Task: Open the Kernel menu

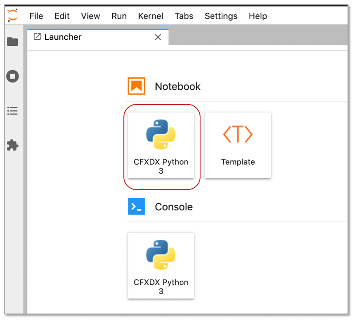Action: [x=151, y=16]
